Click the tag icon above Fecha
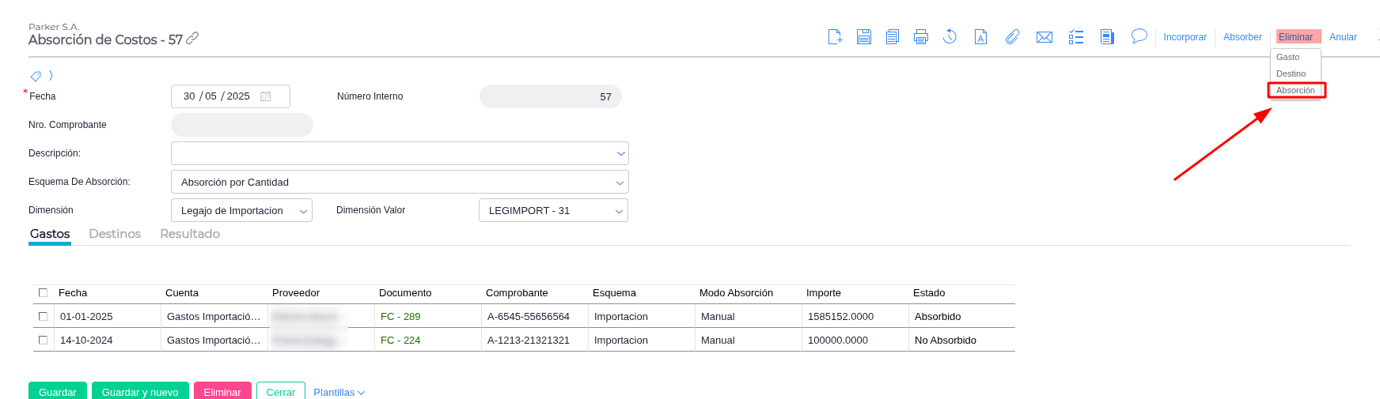Screen dimensions: 1380x399 pos(36,76)
